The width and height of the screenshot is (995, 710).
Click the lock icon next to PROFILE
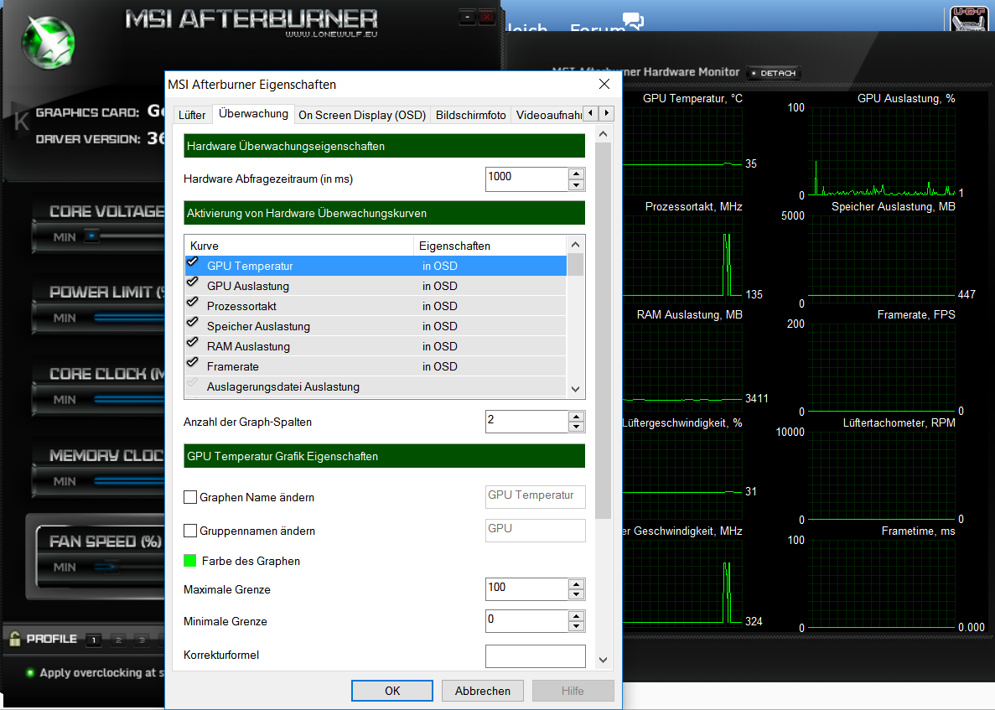coord(14,638)
